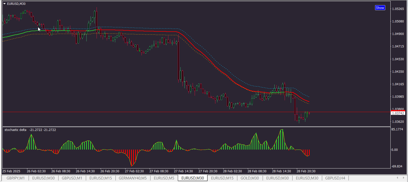Viewport: 408px width, 182px height.
Task: Click the active bold EURUSD,M30 tab
Action: coord(193,178)
